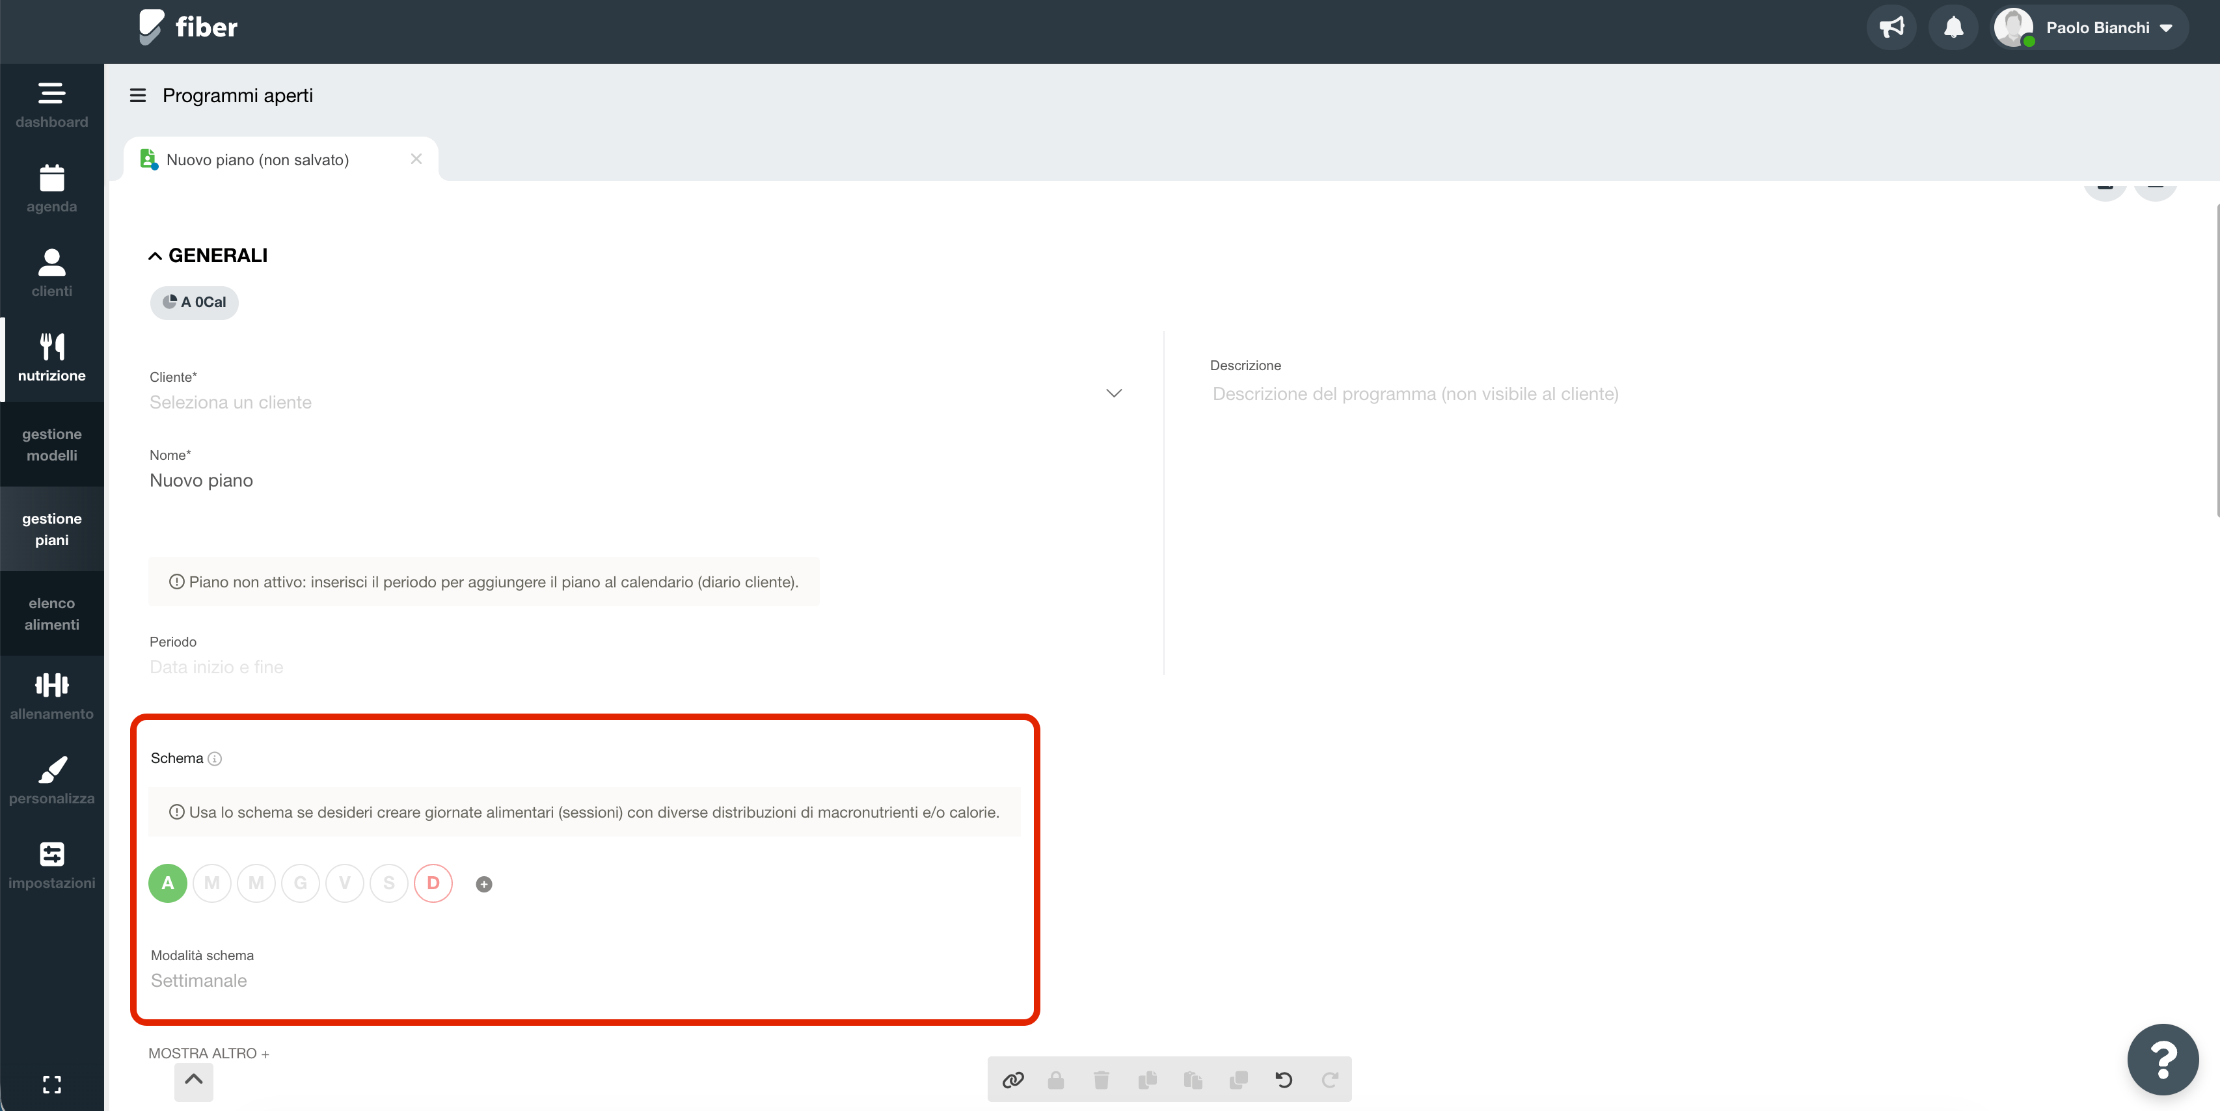Screen dimensions: 2220x1111
Task: Click the user avatar picture
Action: click(x=2014, y=27)
